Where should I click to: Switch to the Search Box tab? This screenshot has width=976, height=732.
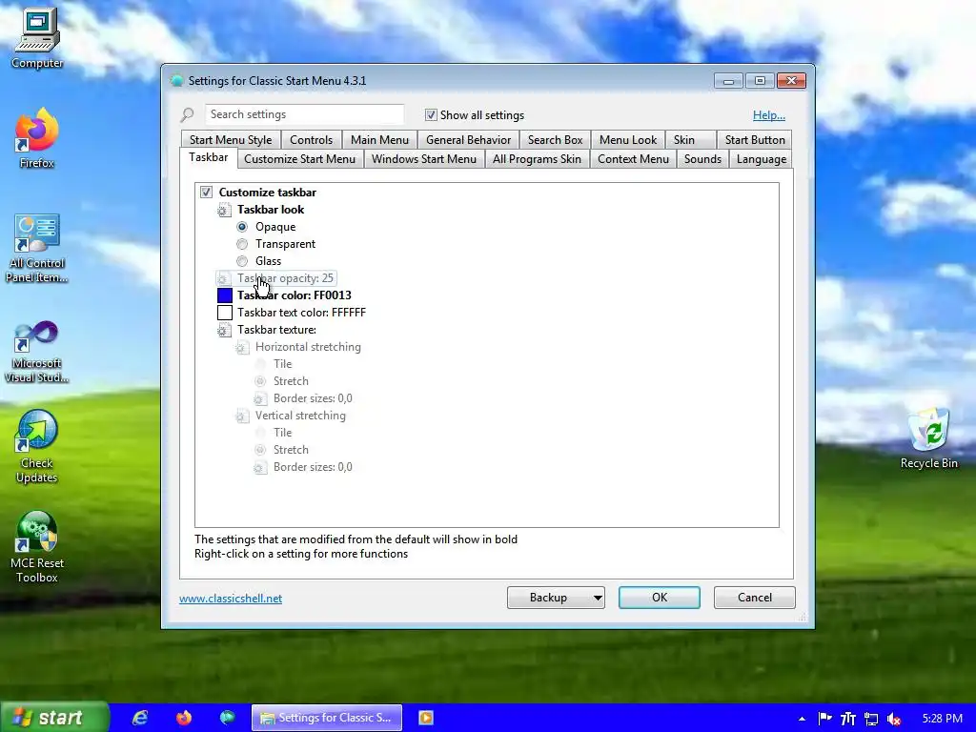[556, 140]
